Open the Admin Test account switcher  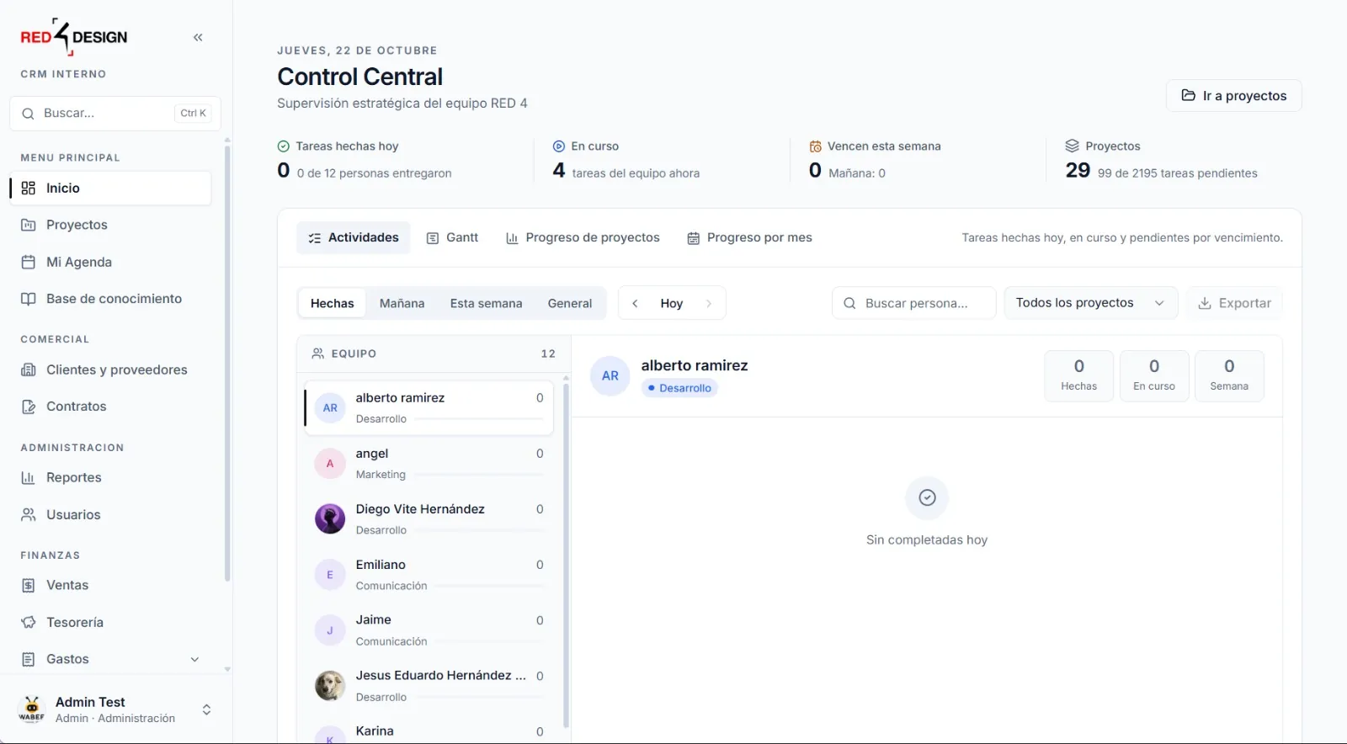[115, 709]
